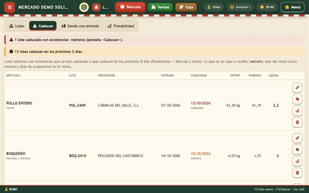
Task: Click supplier PESCADOS DEL CANTÁBRICO
Action: (121, 156)
